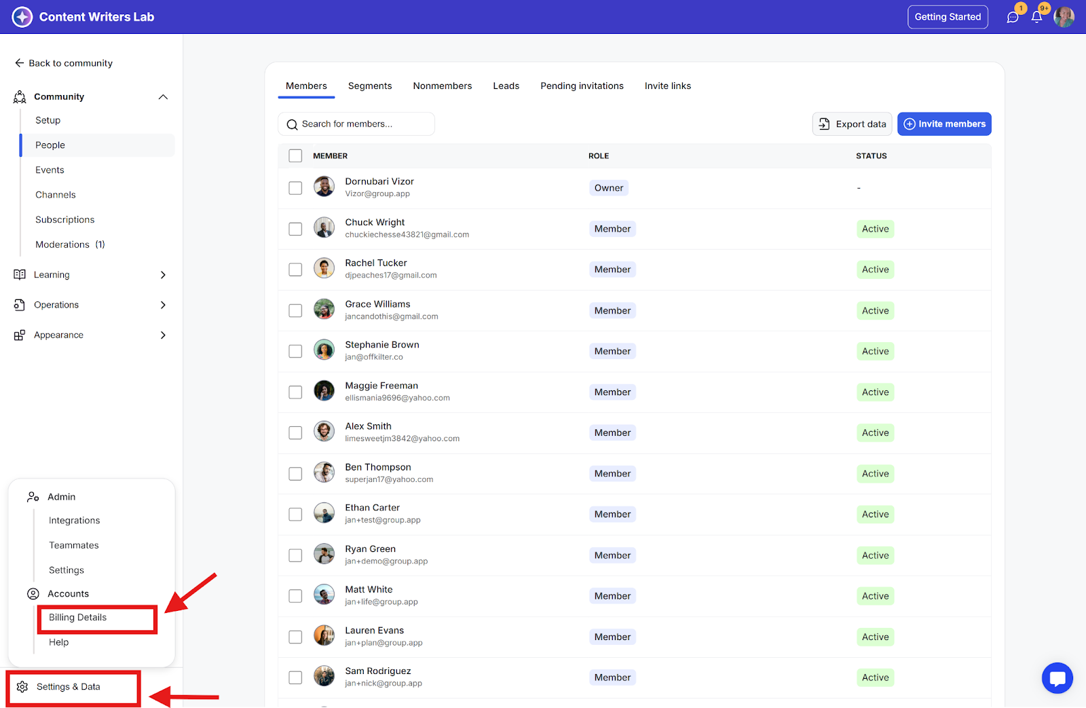Check the box next to Maggie Freeman
Image resolution: width=1086 pixels, height=708 pixels.
(x=295, y=392)
